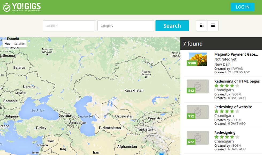Image resolution: width=262 pixels, height=155 pixels.
Task: Open the Magento Payment Gateway gig title
Action: [236, 54]
